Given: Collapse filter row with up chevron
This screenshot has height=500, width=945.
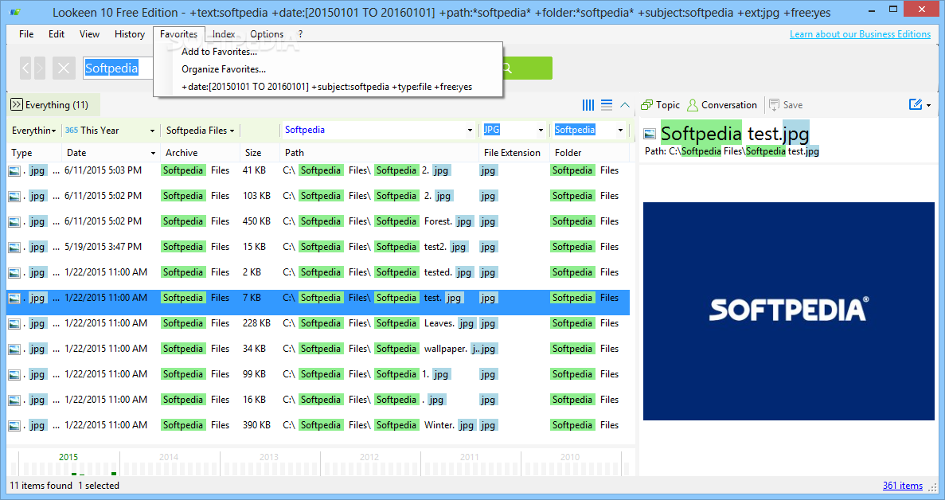Looking at the screenshot, I should coord(625,105).
